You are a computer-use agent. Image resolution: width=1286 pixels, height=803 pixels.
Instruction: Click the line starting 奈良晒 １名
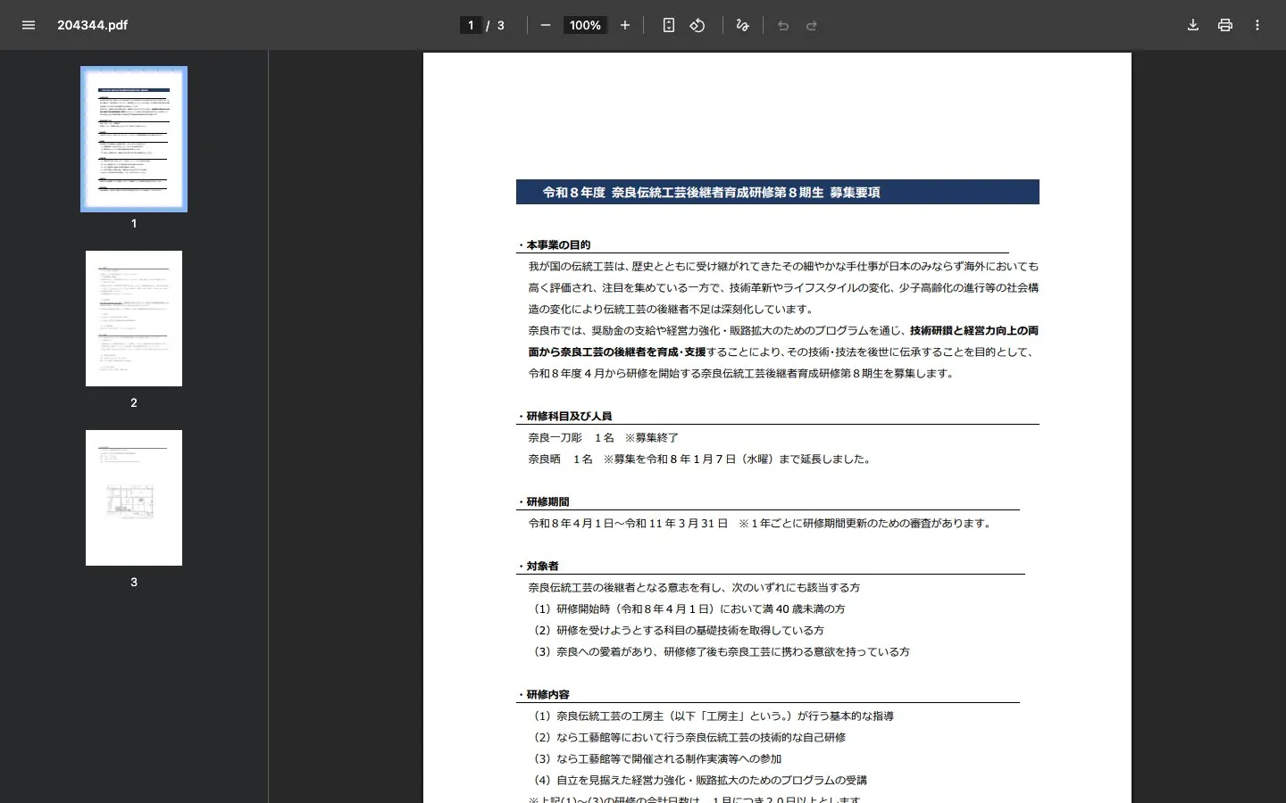pyautogui.click(x=701, y=459)
